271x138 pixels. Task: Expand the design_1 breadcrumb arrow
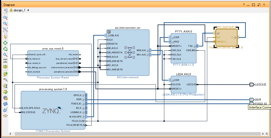[28, 10]
